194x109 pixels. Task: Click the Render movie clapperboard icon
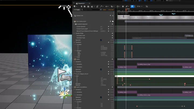[x=92, y=6]
